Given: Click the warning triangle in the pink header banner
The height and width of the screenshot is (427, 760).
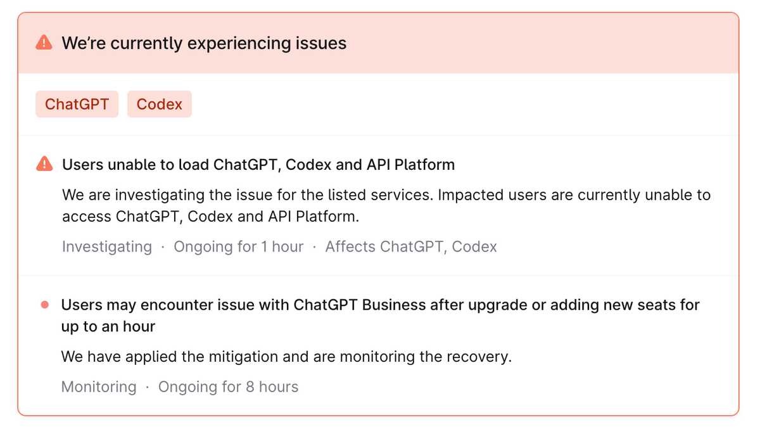Looking at the screenshot, I should point(44,43).
